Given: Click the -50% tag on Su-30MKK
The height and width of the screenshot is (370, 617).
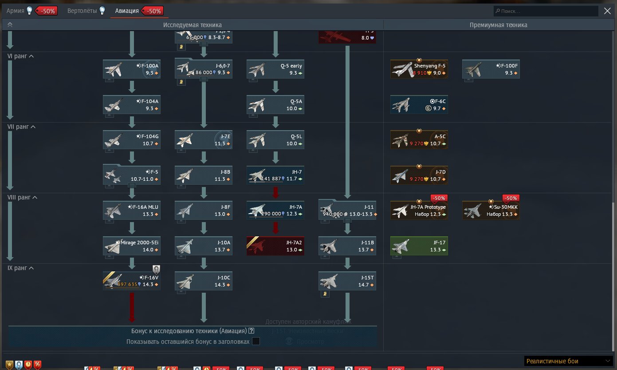Looking at the screenshot, I should click(x=511, y=198).
